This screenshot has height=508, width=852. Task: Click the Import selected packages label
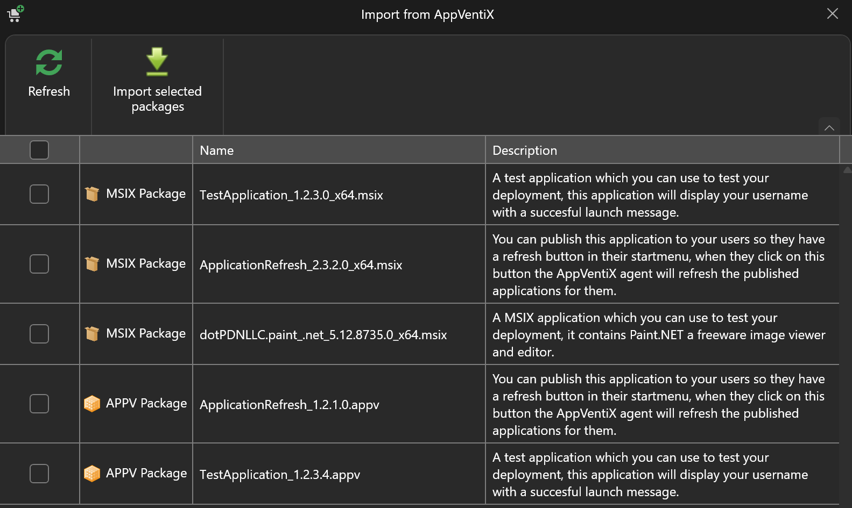157,99
